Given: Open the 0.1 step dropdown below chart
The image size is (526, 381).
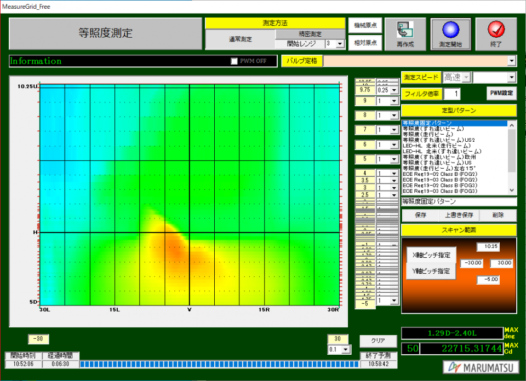Looking at the screenshot, I should click(346, 349).
